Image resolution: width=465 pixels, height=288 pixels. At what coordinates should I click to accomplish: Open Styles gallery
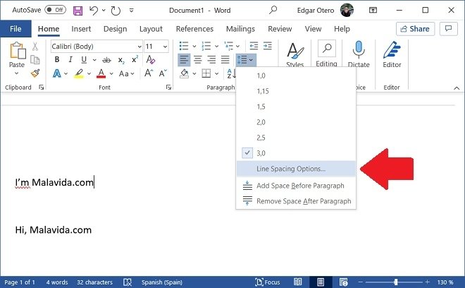(295, 54)
